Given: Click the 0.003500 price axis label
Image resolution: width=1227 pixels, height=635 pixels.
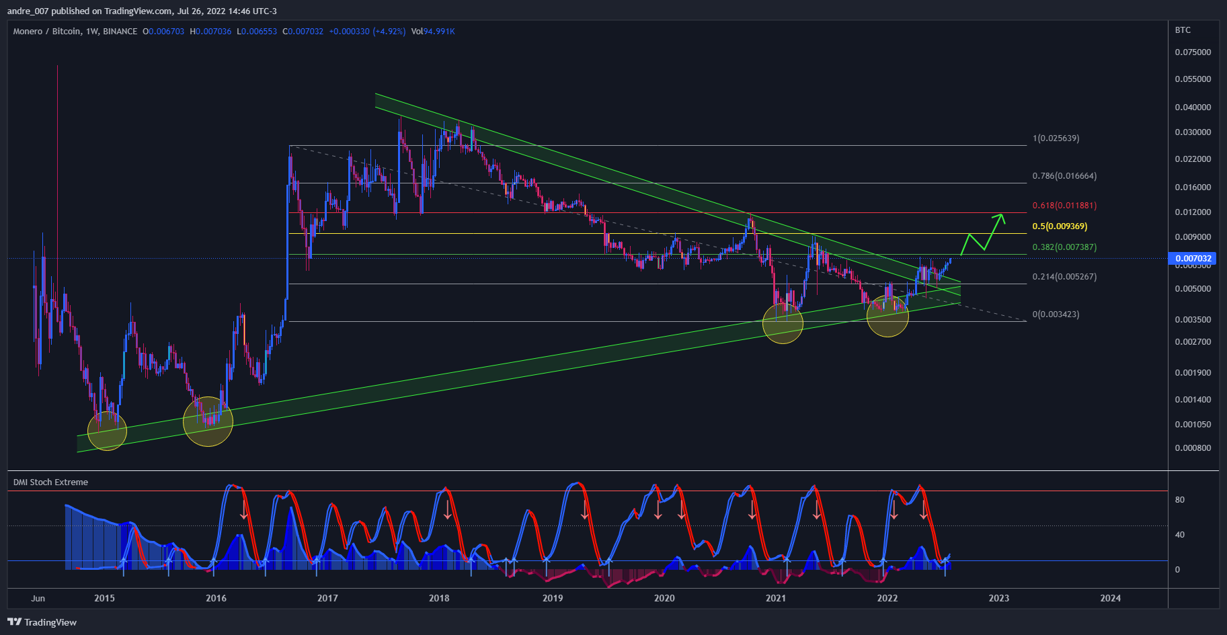Looking at the screenshot, I should 1193,320.
